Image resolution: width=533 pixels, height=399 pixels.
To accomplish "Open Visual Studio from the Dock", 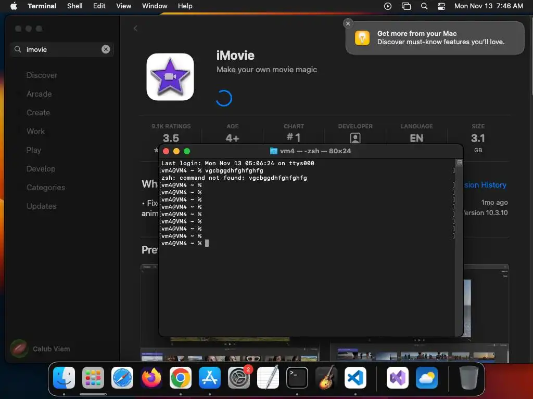I will click(398, 378).
